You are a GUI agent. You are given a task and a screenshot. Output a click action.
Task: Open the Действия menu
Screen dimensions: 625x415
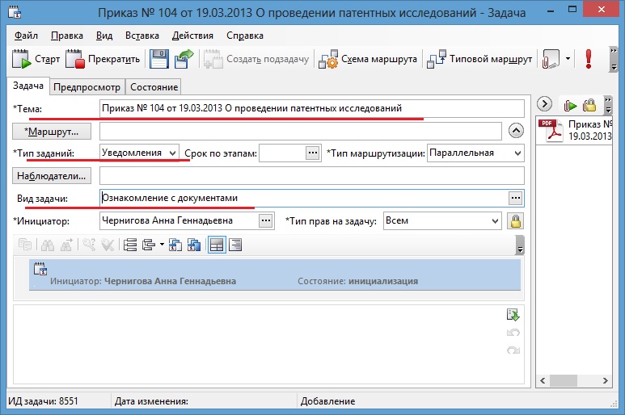point(192,36)
